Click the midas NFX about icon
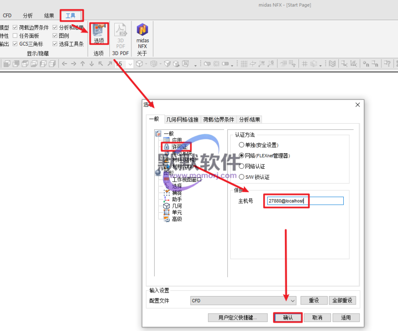The width and height of the screenshot is (398, 331). [x=142, y=35]
